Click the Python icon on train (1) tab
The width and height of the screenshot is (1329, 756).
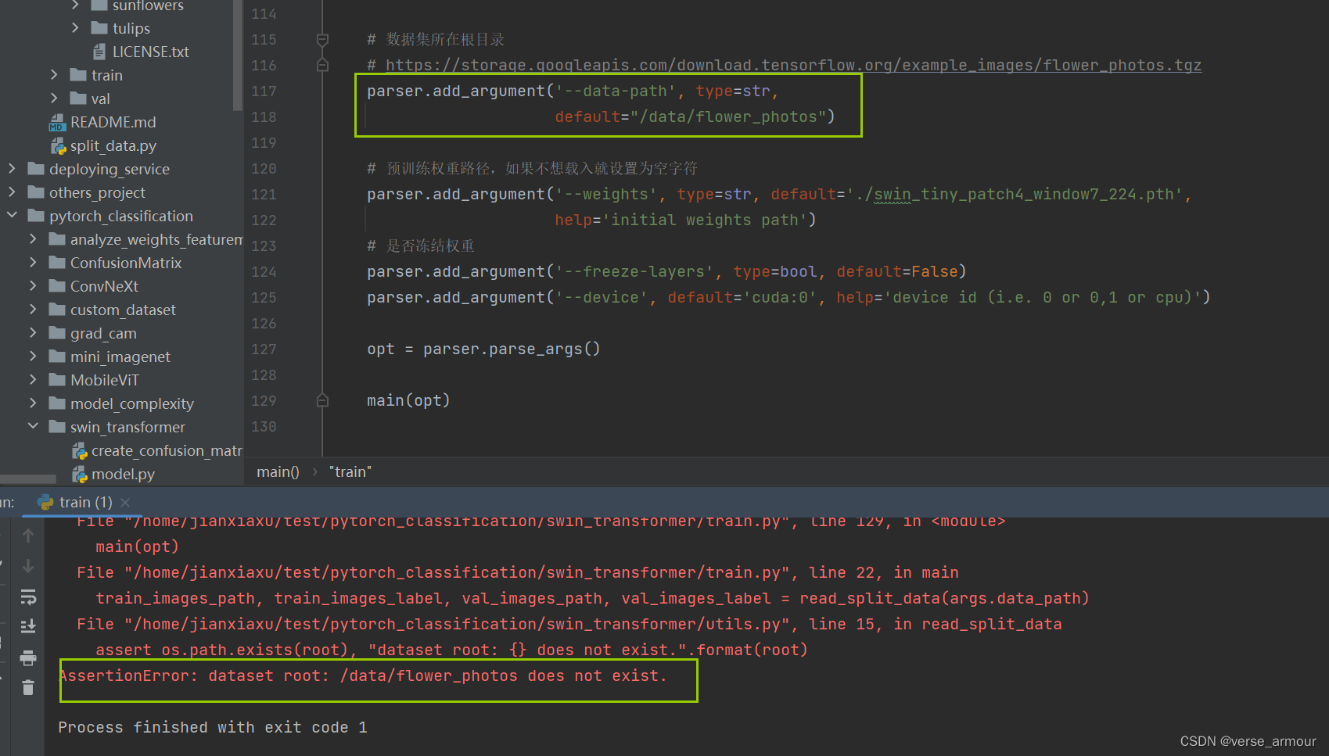pyautogui.click(x=45, y=502)
